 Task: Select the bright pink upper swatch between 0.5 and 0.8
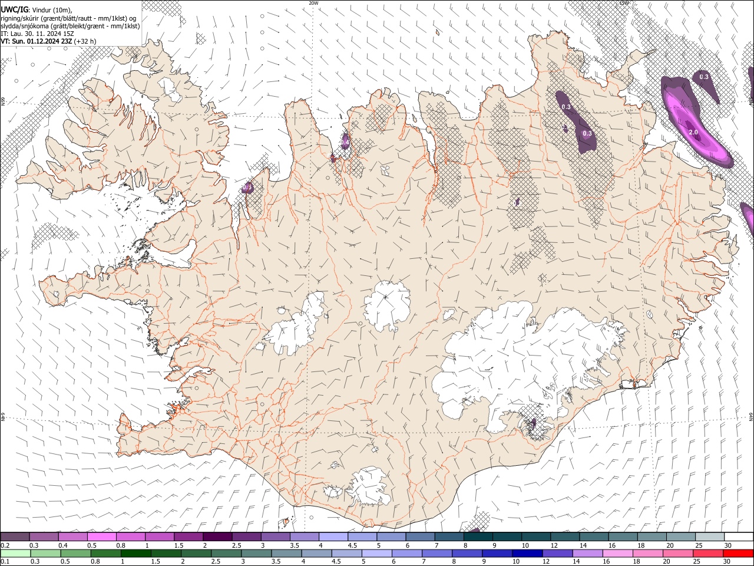point(102,537)
